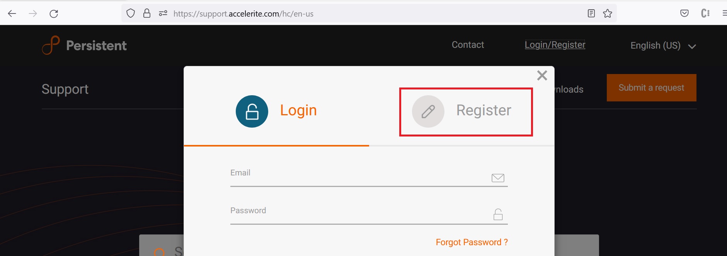727x256 pixels.
Task: Go back using the browser back arrow
Action: (x=12, y=14)
